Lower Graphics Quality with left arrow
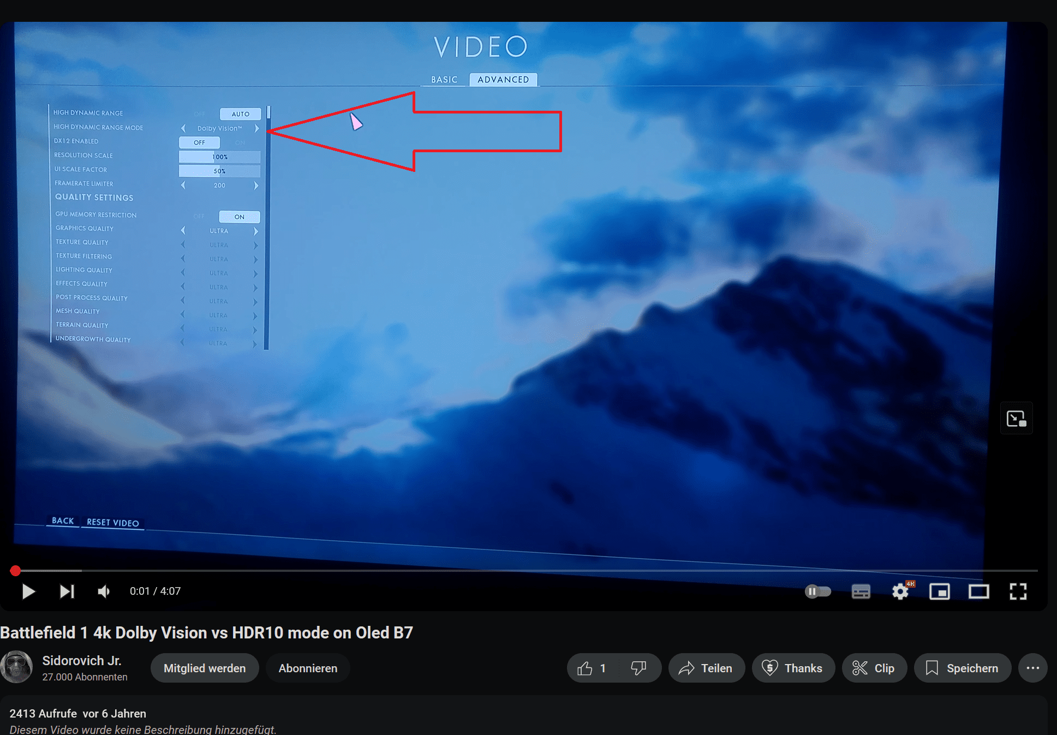1057x735 pixels. tap(183, 230)
